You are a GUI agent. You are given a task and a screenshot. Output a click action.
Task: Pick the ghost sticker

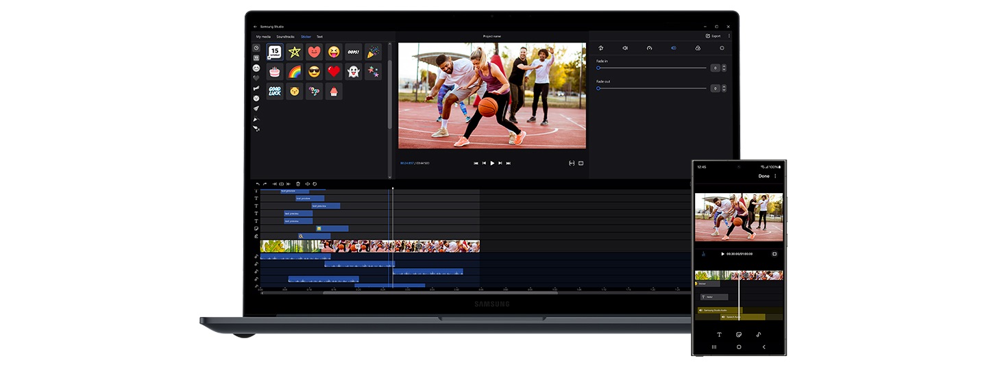(x=354, y=72)
